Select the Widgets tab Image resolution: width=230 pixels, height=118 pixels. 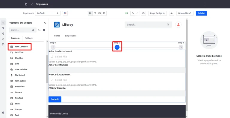click(x=29, y=38)
